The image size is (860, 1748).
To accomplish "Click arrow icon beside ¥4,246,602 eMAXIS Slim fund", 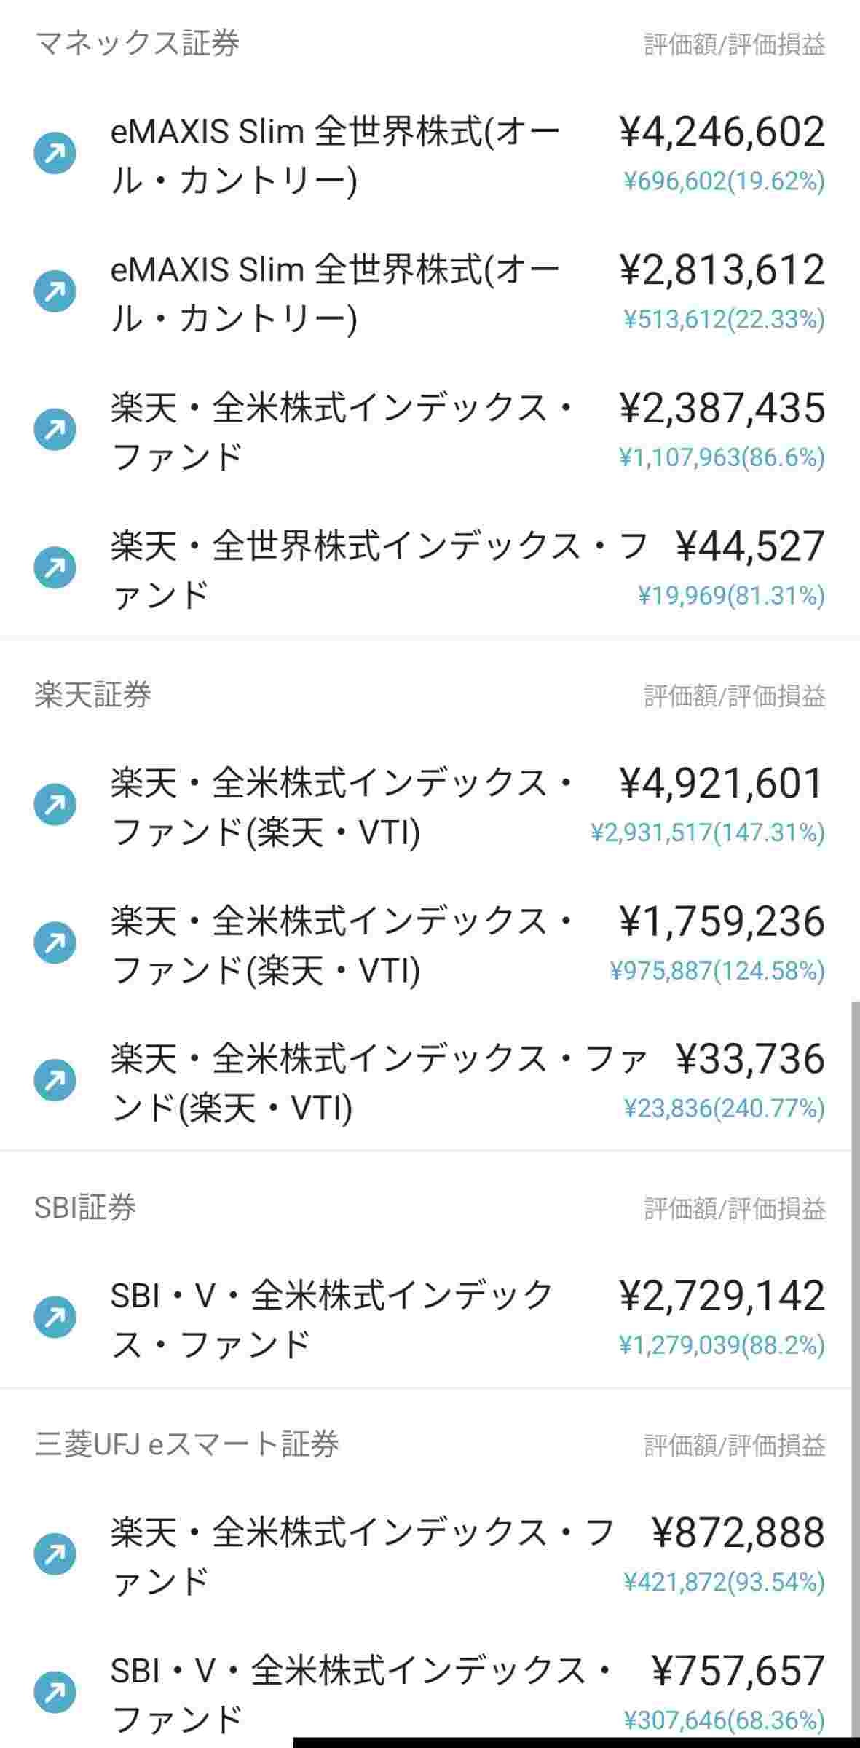I will pos(55,153).
